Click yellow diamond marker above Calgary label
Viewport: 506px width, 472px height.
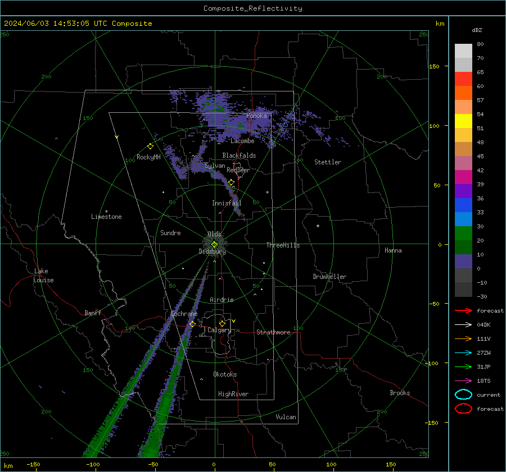coord(222,323)
